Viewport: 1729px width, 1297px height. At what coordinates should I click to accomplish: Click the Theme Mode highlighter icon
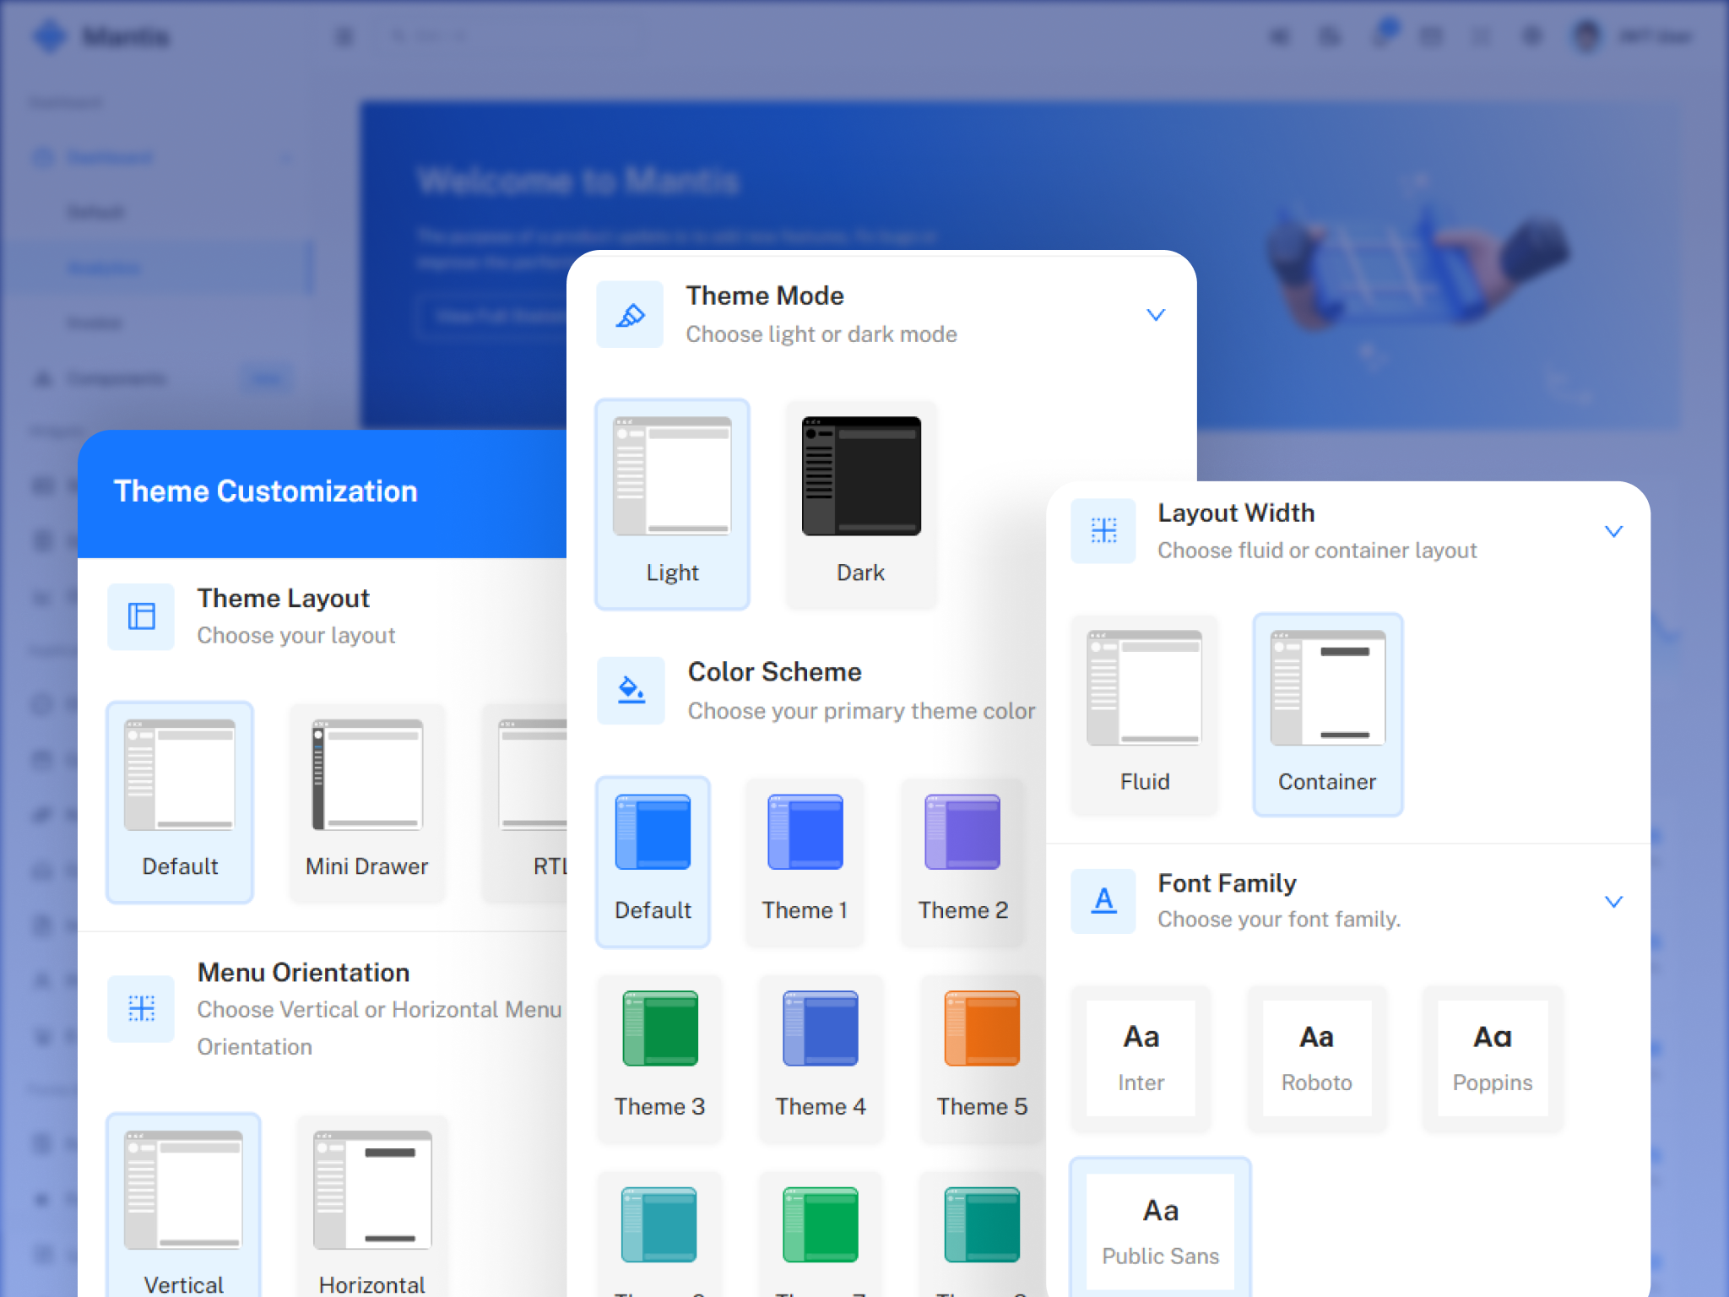(630, 315)
